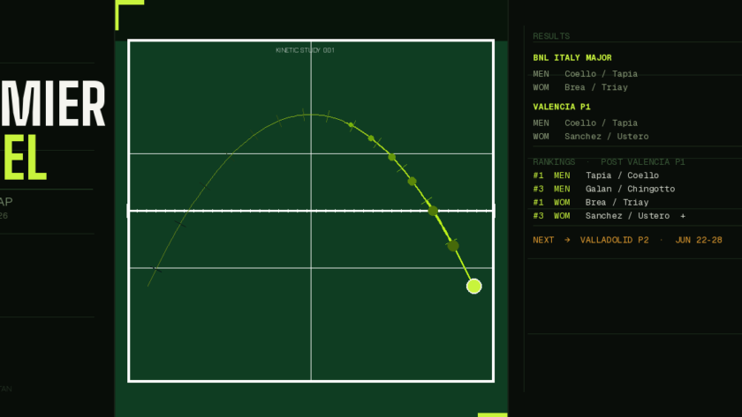Click the trajectory dot on upper service line

tap(392, 157)
